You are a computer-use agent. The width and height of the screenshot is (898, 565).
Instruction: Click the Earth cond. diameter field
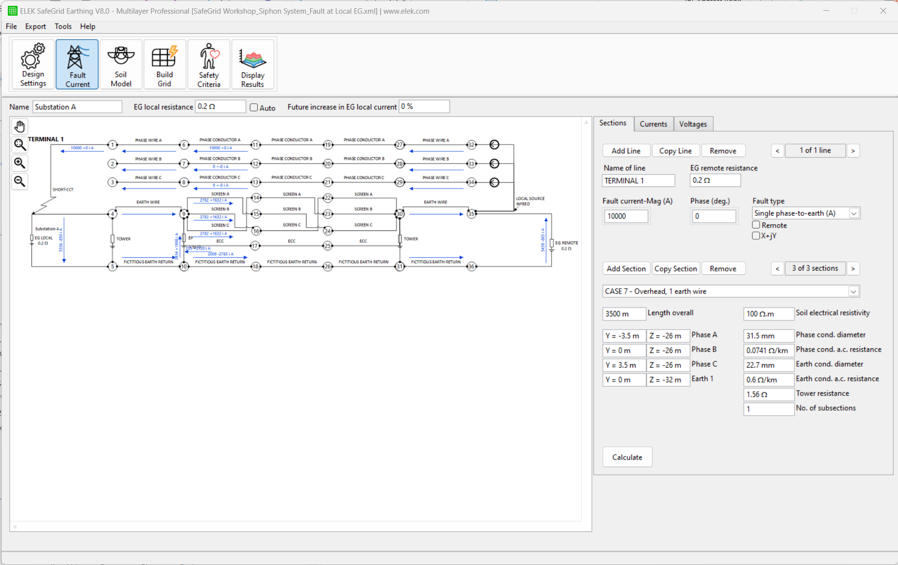(768, 365)
